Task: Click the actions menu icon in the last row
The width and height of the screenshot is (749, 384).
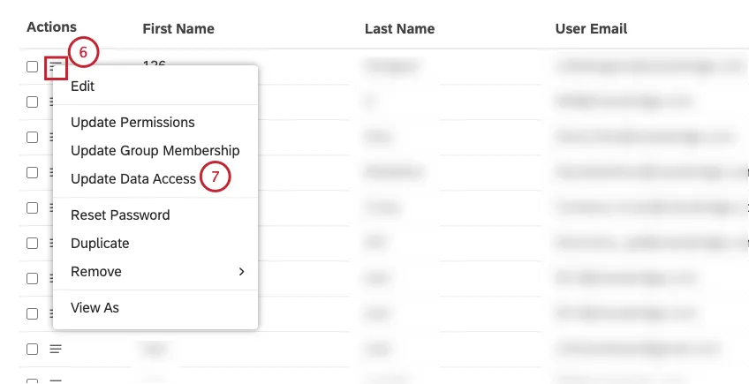Action: click(x=56, y=380)
